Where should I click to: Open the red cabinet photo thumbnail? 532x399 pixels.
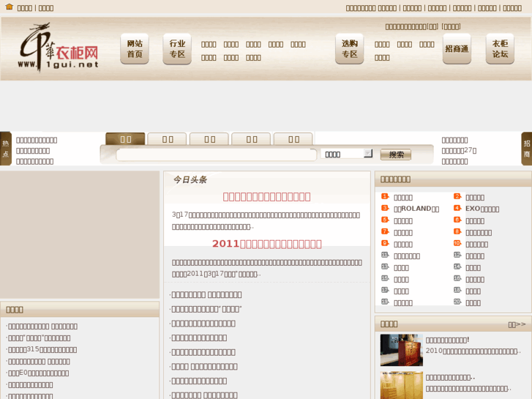(402, 350)
